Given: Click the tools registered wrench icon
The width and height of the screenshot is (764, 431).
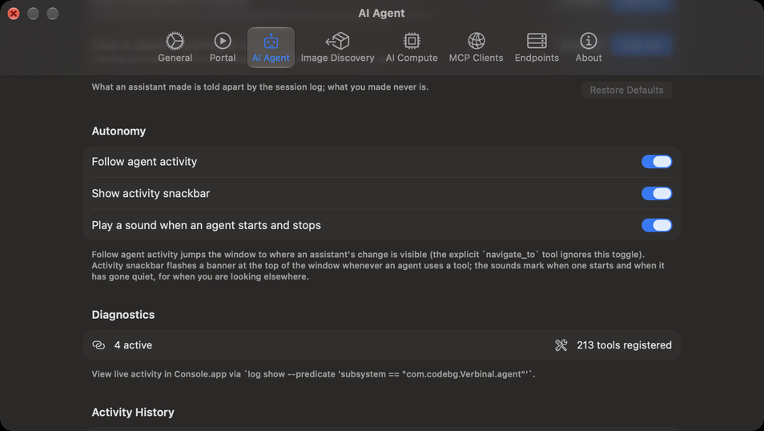Looking at the screenshot, I should tap(561, 345).
